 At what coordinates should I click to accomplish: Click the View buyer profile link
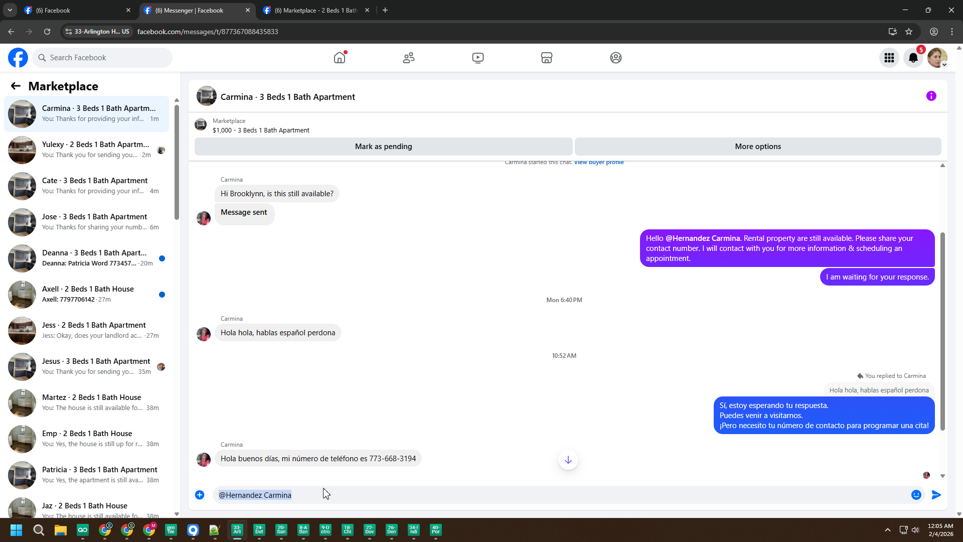(x=599, y=162)
